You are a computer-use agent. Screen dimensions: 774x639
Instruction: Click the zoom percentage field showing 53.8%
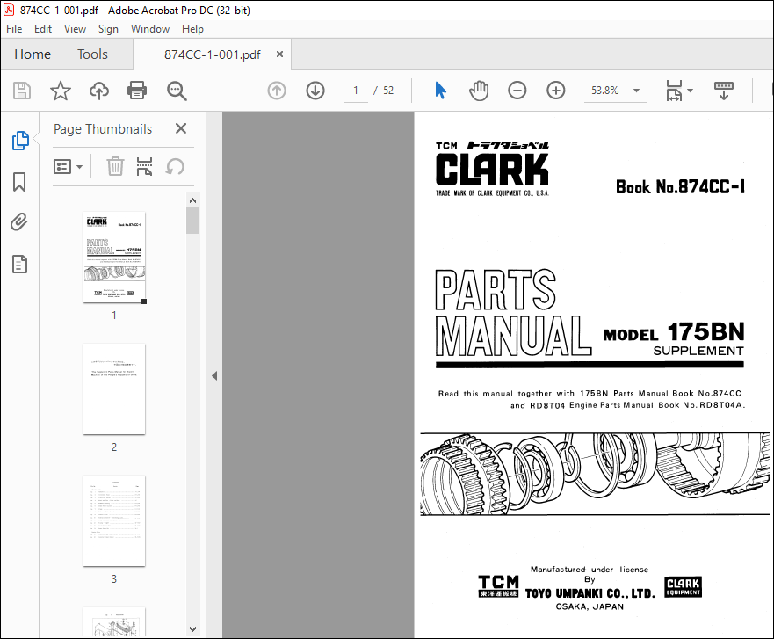tap(605, 91)
